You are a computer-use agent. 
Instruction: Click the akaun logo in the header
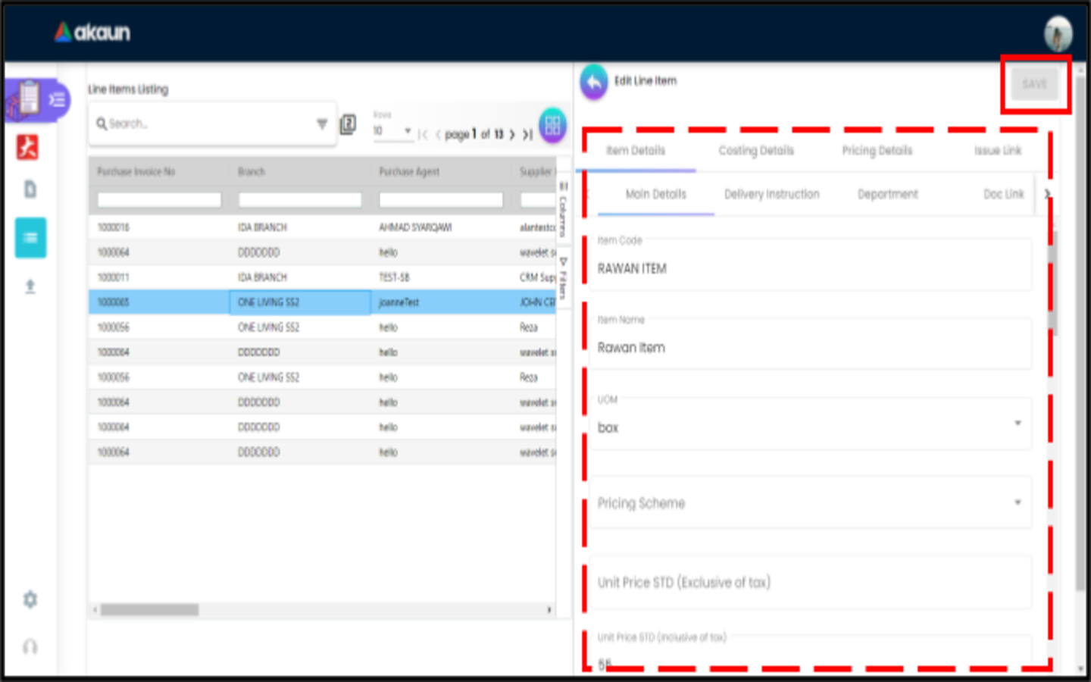tap(92, 33)
